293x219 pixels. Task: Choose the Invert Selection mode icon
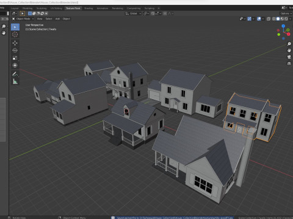click(42, 13)
